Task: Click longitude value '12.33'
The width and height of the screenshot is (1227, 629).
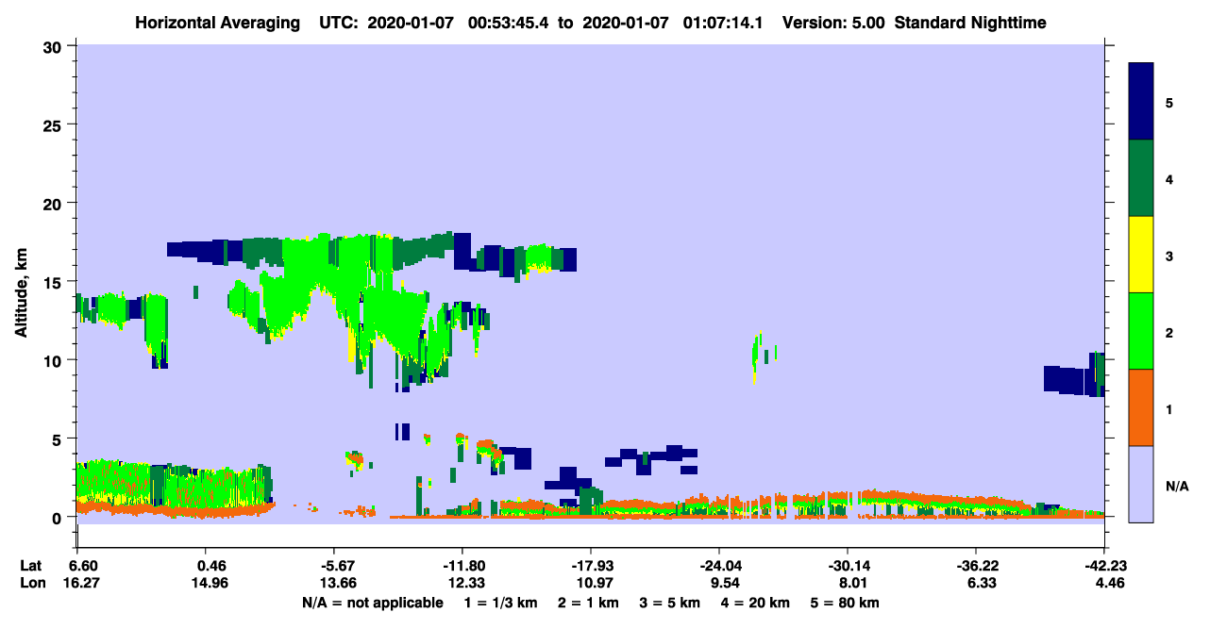Action: point(468,583)
